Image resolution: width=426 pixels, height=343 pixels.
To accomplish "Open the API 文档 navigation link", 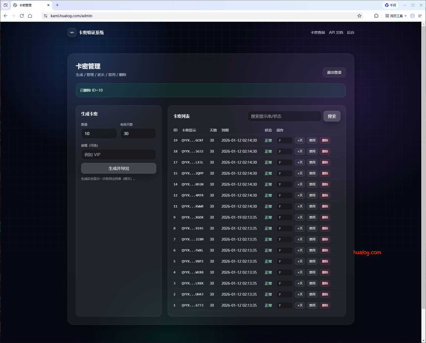I will (x=336, y=32).
